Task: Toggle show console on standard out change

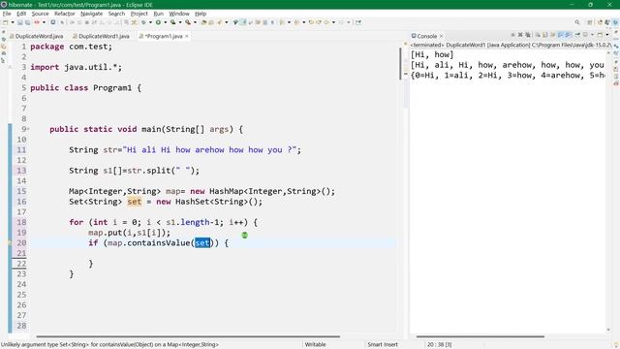Action: 560,35
